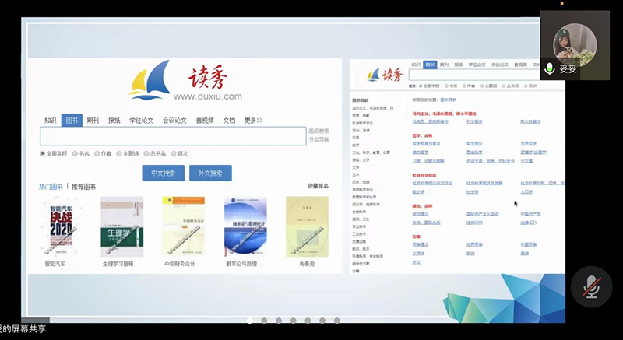Viewport: 623px width, 340px height.
Task: Click the 图书导航 breadcrumb link
Action: [449, 100]
